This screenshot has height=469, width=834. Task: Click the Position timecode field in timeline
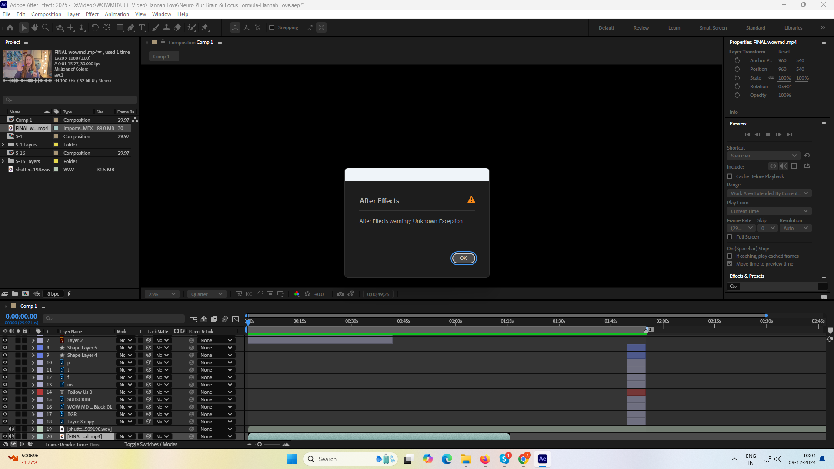coord(20,316)
